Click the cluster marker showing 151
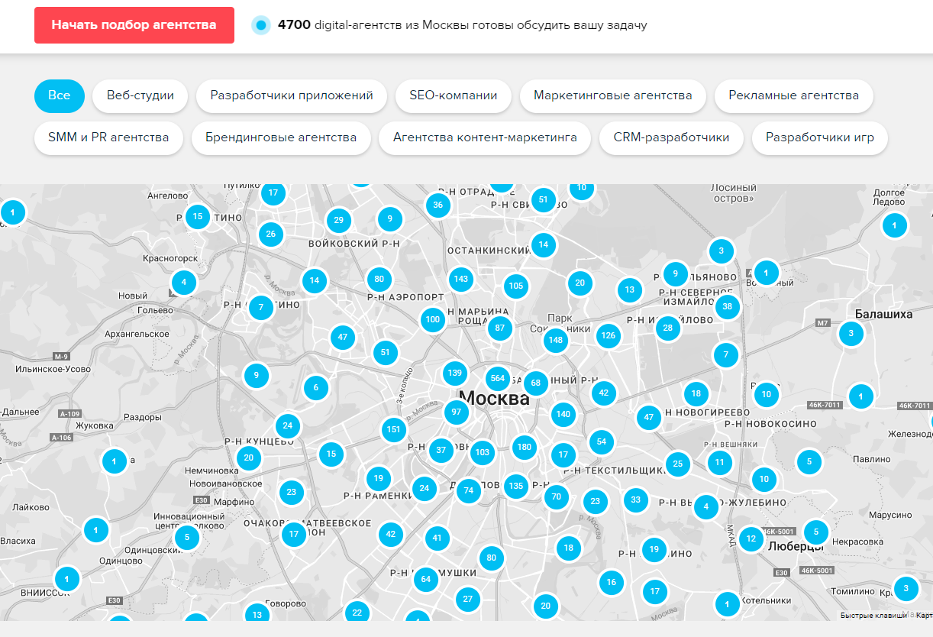Viewport: 933px width, 637px height. 393,429
